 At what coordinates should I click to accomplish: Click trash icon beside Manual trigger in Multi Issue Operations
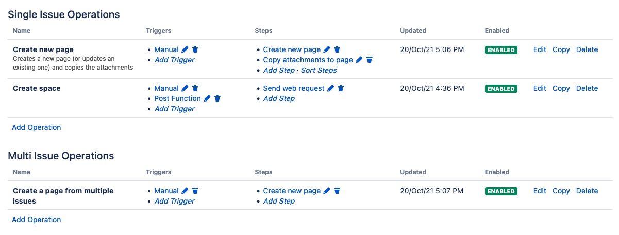195,191
